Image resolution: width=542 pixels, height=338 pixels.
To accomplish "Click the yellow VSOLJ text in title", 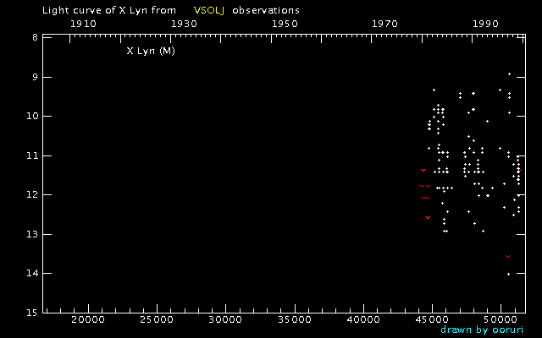I will click(x=209, y=10).
